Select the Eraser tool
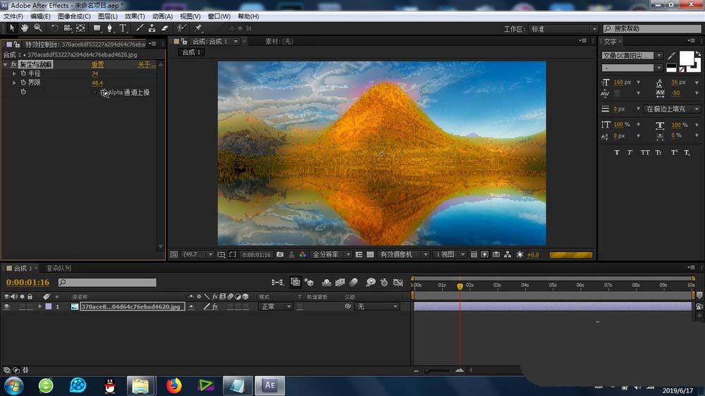Screen dimensions: 705x396 [165, 28]
